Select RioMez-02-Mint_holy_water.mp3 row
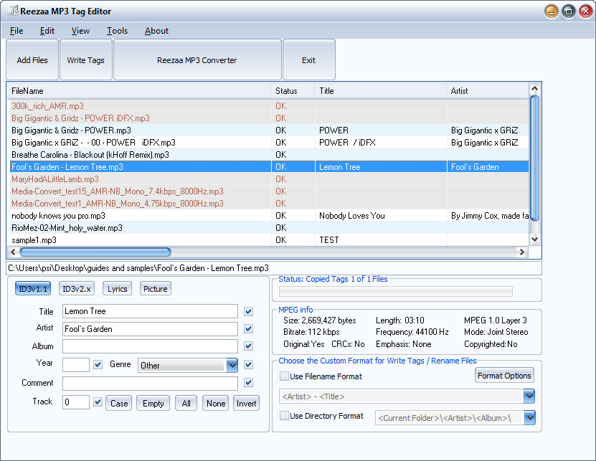The image size is (596, 461). [x=268, y=228]
